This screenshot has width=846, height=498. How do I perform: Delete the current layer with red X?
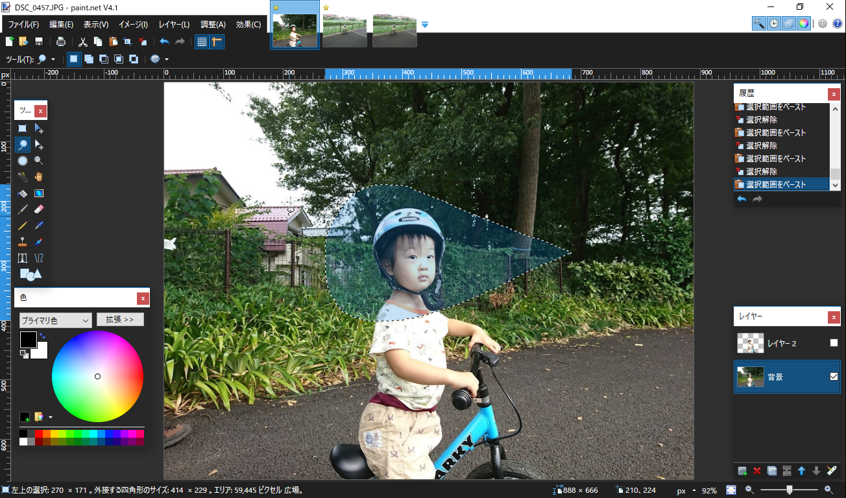point(757,471)
